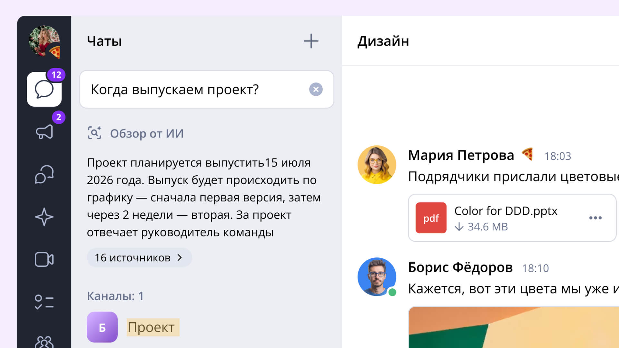Open the Chats section with 12 unread
The image size is (619, 348).
pos(44,89)
